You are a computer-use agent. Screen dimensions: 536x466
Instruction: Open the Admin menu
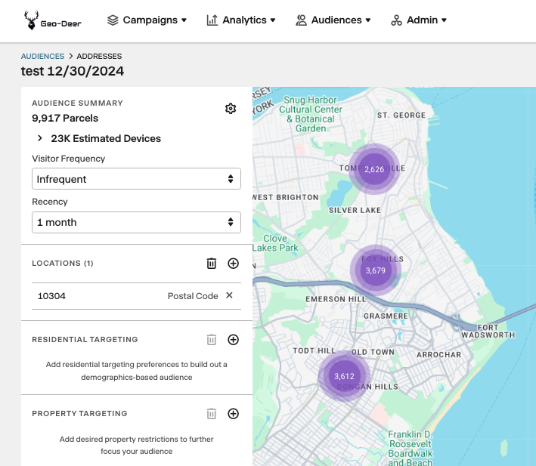[419, 20]
